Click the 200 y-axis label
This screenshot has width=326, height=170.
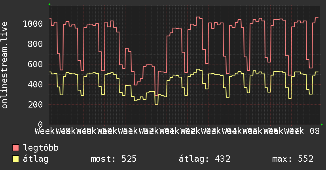pyautogui.click(x=35, y=104)
